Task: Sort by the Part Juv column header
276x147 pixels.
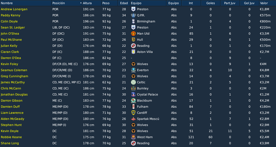Action: pos(230,3)
